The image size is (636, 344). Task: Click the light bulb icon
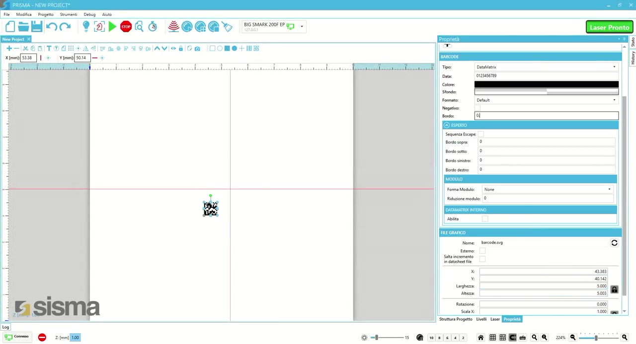(x=86, y=26)
